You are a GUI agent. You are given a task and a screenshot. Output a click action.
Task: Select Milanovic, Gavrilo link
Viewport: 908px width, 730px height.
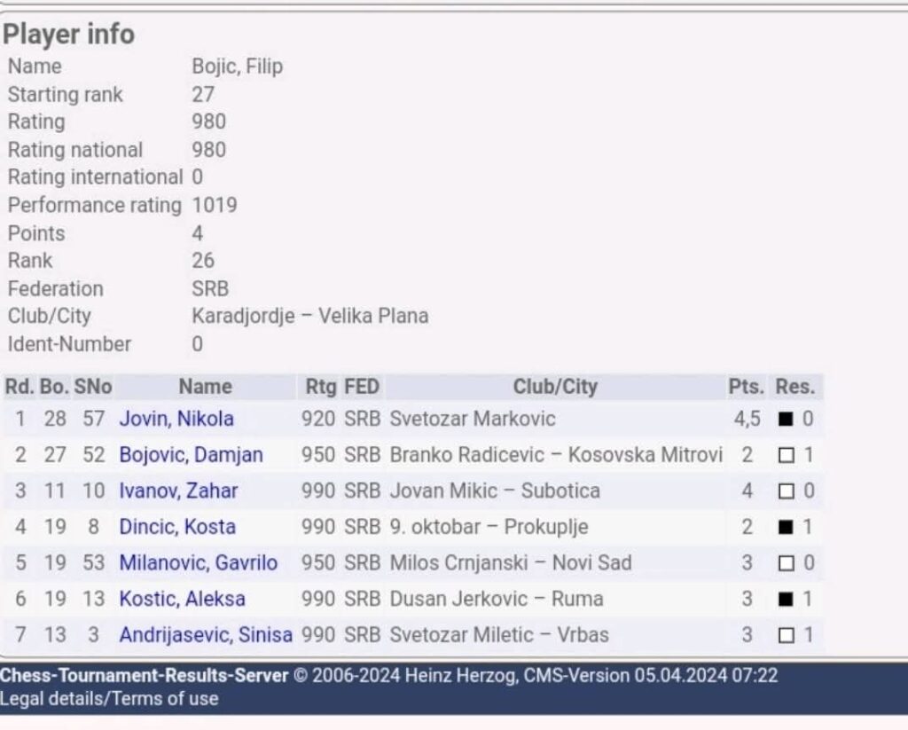[198, 562]
